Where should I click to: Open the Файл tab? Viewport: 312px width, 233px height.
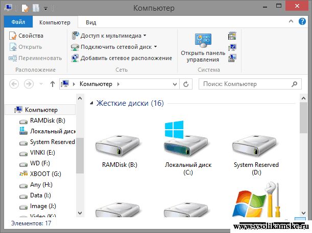tap(18, 22)
